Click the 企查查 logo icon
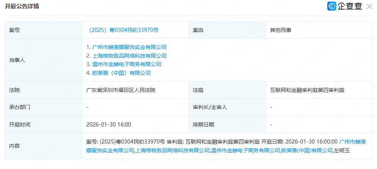The width and height of the screenshot is (377, 169). pos(332,6)
